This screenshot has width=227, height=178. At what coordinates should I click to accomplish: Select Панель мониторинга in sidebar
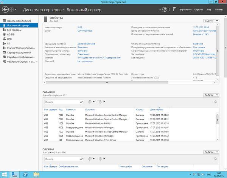click(19, 21)
